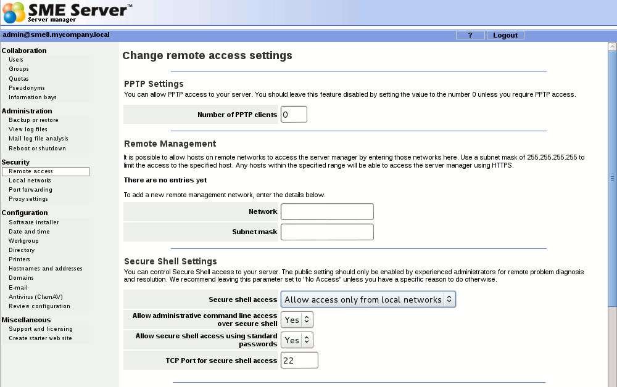617x387 pixels.
Task: Click the Number of PPTP clients field
Action: pyautogui.click(x=294, y=115)
